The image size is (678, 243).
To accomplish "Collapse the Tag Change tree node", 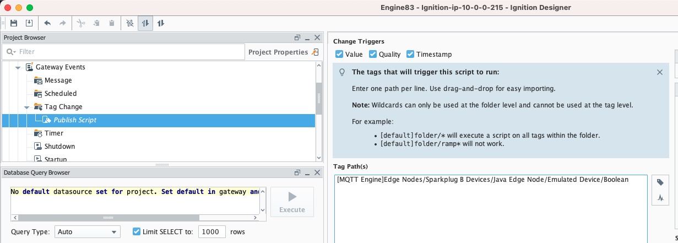I will (26, 107).
